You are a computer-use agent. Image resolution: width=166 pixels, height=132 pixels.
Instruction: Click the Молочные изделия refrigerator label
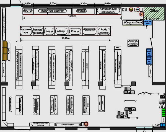coord(52,11)
